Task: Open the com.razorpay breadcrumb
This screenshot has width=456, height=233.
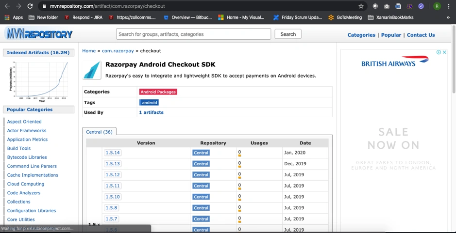Action: pos(118,51)
